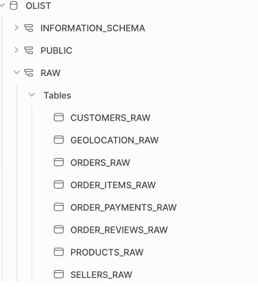Click the OLIST database cylinder icon

14,5
